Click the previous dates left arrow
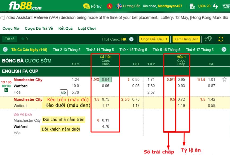This screenshot has width=230, height=155. point(5,49)
